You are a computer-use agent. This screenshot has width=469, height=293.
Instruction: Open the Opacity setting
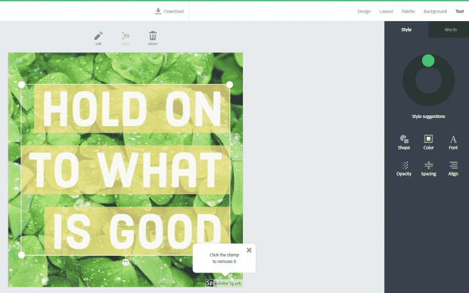pyautogui.click(x=403, y=169)
